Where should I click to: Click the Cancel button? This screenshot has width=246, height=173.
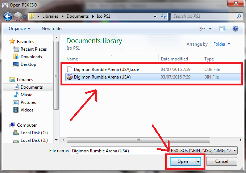pos(221,161)
